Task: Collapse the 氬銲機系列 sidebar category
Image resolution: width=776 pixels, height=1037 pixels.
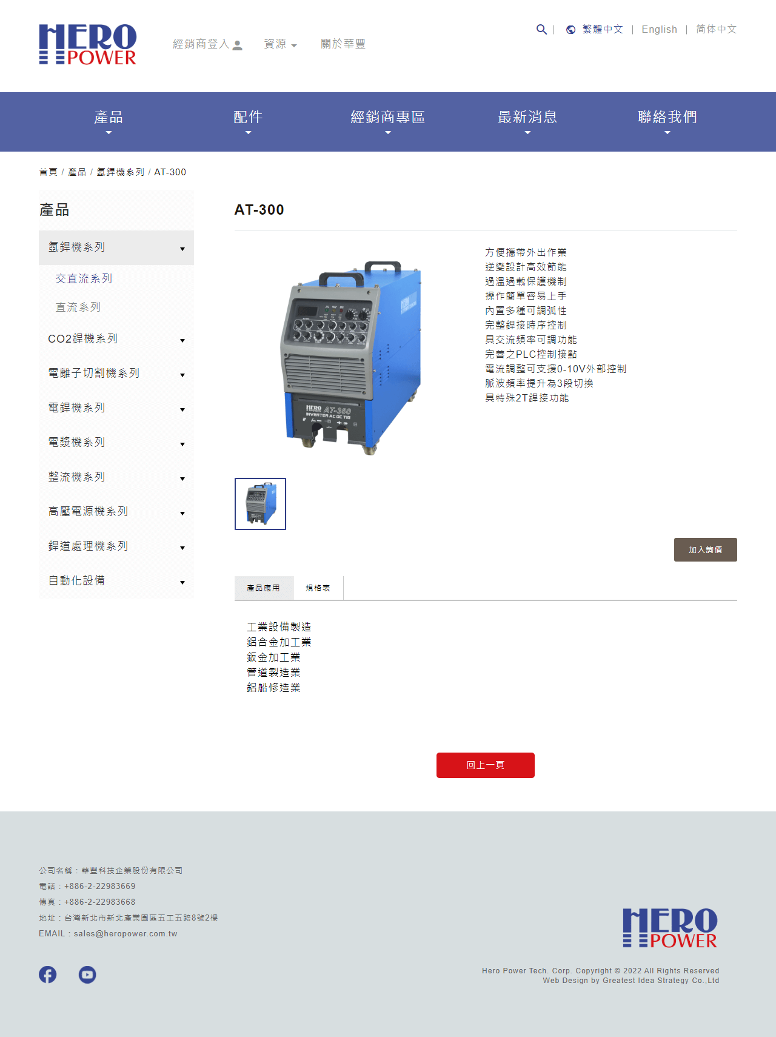Action: (116, 247)
